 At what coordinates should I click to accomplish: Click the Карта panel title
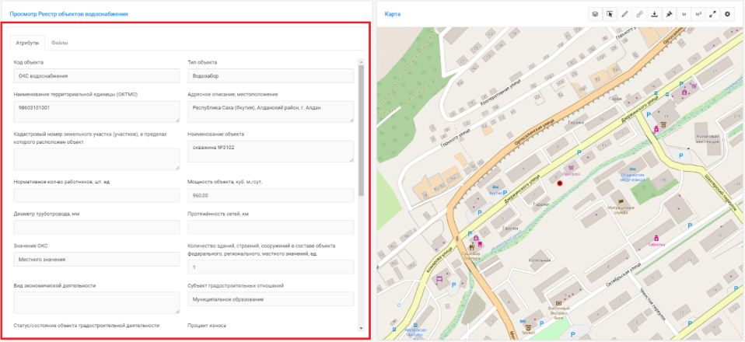pos(393,14)
